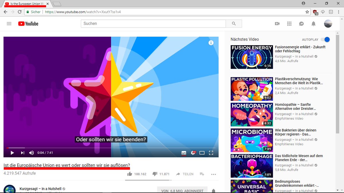Screen dimensions: 344x193
Task: Open Bacteriophage video thumbnail
Action: pos(252,166)
